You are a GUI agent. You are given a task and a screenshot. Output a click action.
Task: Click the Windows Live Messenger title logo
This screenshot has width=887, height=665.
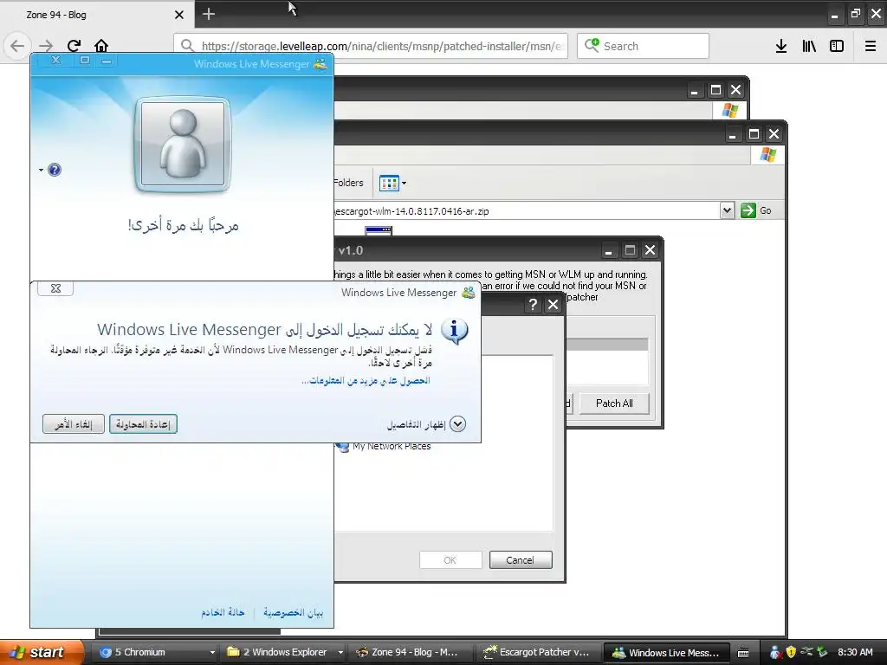tap(320, 64)
